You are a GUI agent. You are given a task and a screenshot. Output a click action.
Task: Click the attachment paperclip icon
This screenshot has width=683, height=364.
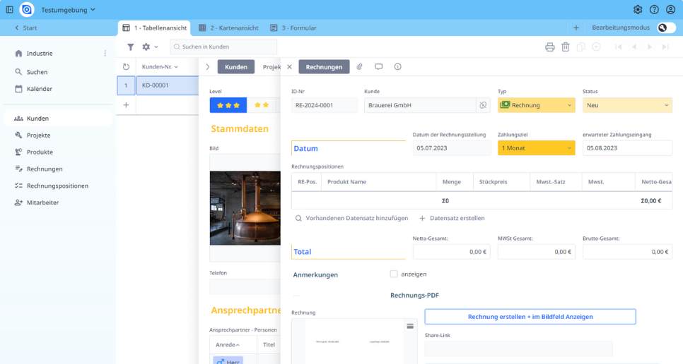(359, 67)
